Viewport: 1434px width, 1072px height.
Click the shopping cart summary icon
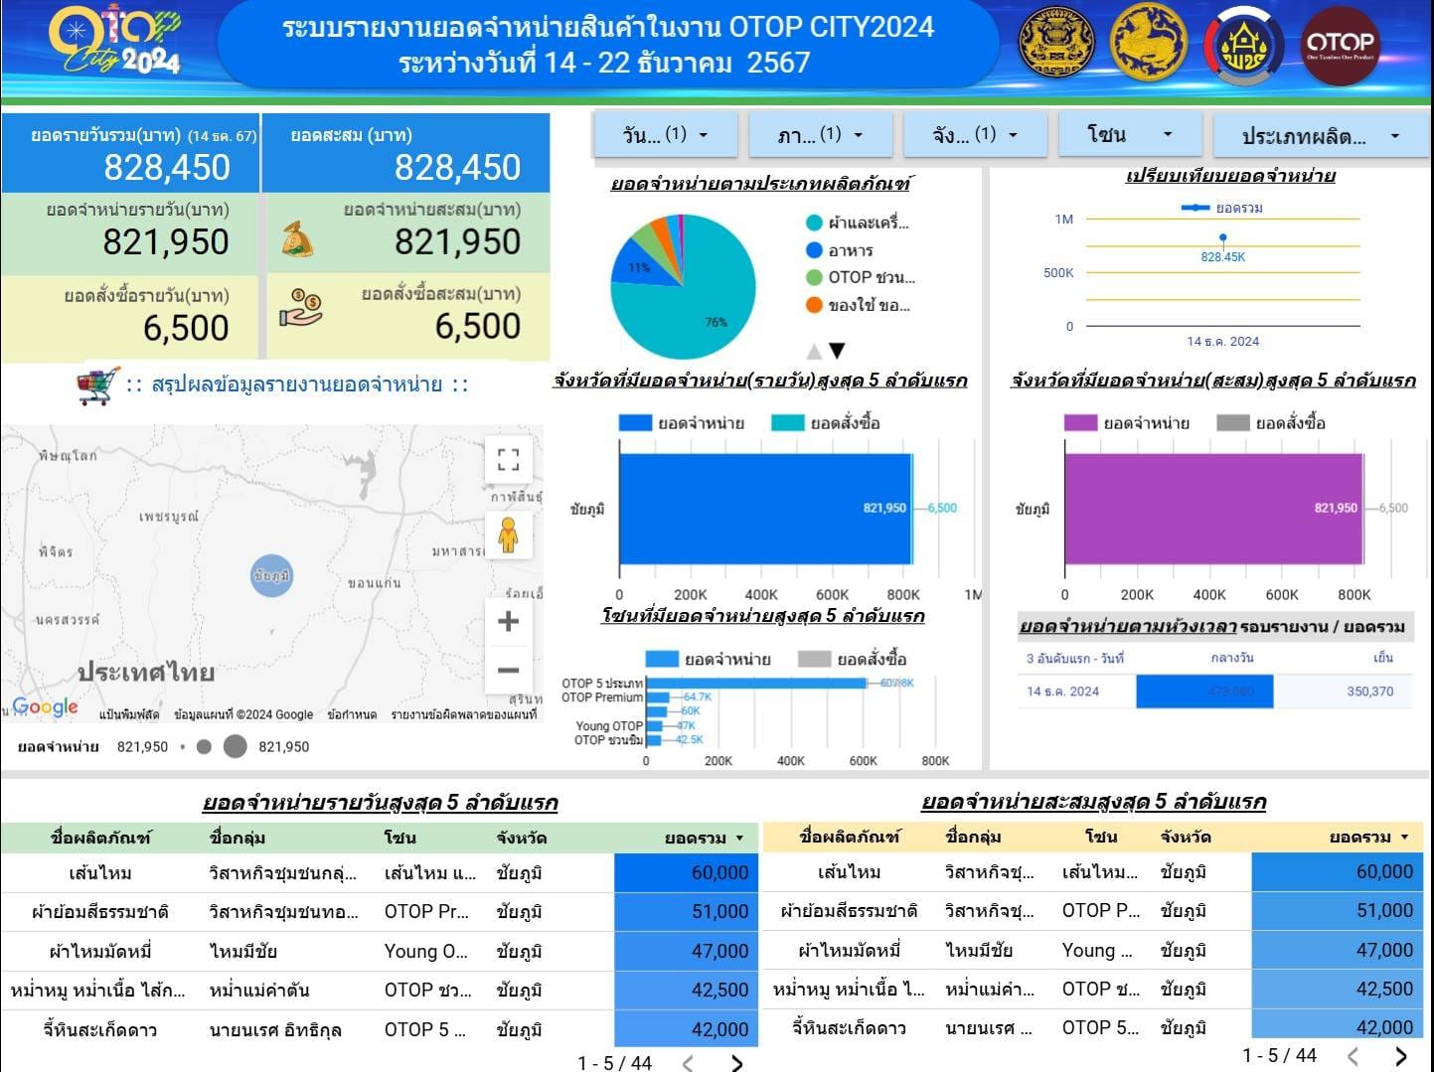[98, 385]
